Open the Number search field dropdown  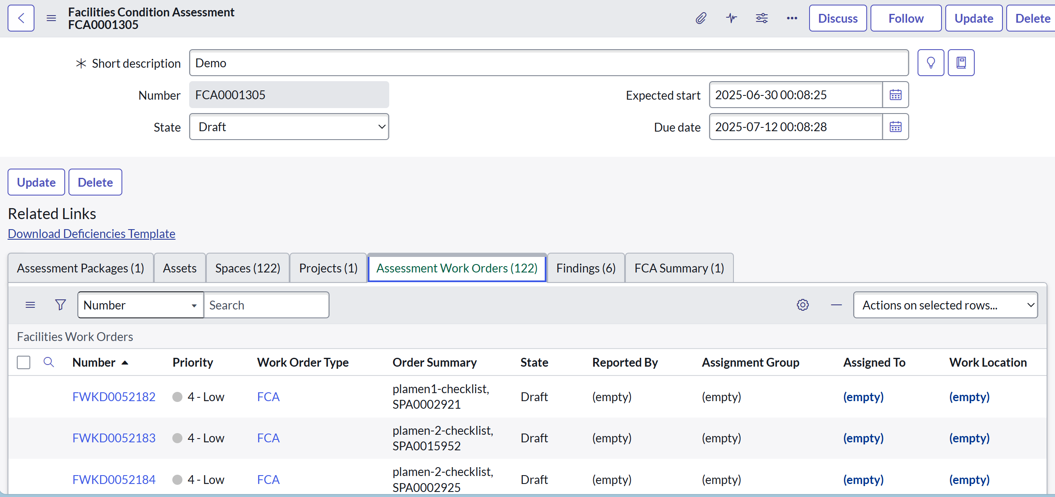pyautogui.click(x=140, y=305)
